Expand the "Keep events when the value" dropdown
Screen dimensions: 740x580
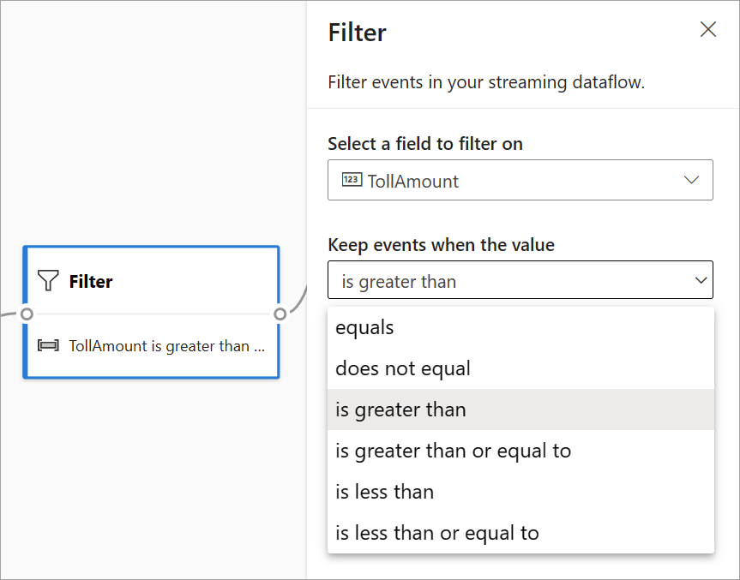(520, 279)
